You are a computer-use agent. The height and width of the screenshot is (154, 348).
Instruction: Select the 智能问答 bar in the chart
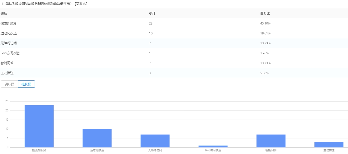[x=271, y=141]
